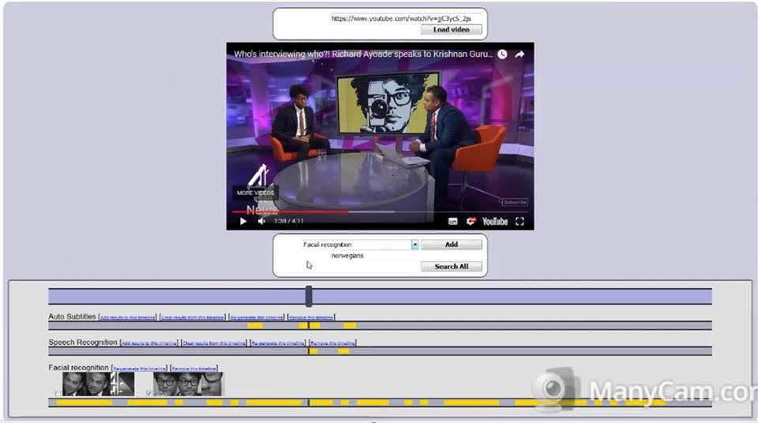The height and width of the screenshot is (423, 758).
Task: Click the Search All button
Action: (451, 267)
